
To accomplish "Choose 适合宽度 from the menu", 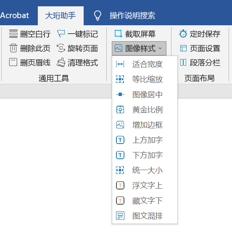I will (145, 64).
